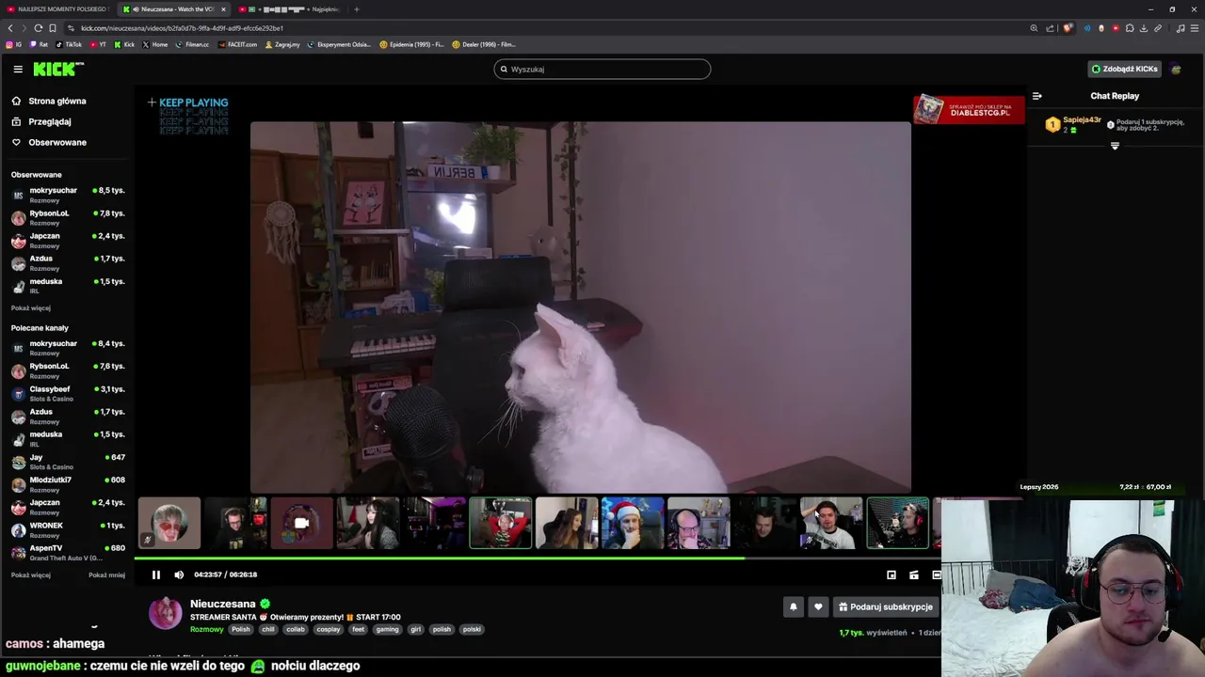This screenshot has height=677, width=1205.
Task: Open WRONEK recommended channel
Action: coord(68,529)
